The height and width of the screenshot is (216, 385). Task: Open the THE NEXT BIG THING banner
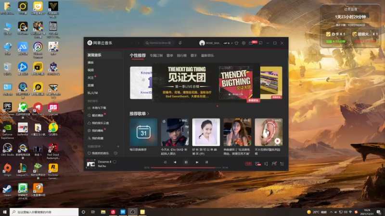pos(206,83)
